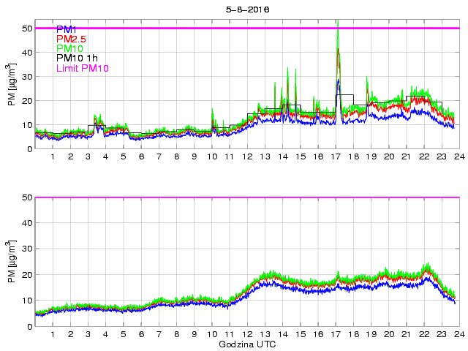468x351 pixels.
Task: Click hour 1 tick on upper chart
Action: [53, 156]
